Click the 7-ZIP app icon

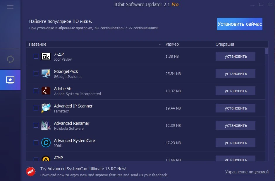46,56
